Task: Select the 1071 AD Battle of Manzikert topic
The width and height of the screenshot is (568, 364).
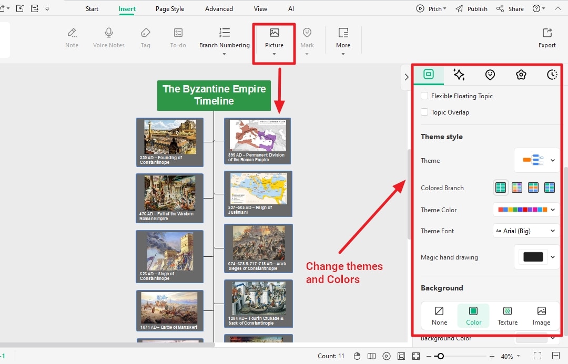Action: [x=169, y=310]
